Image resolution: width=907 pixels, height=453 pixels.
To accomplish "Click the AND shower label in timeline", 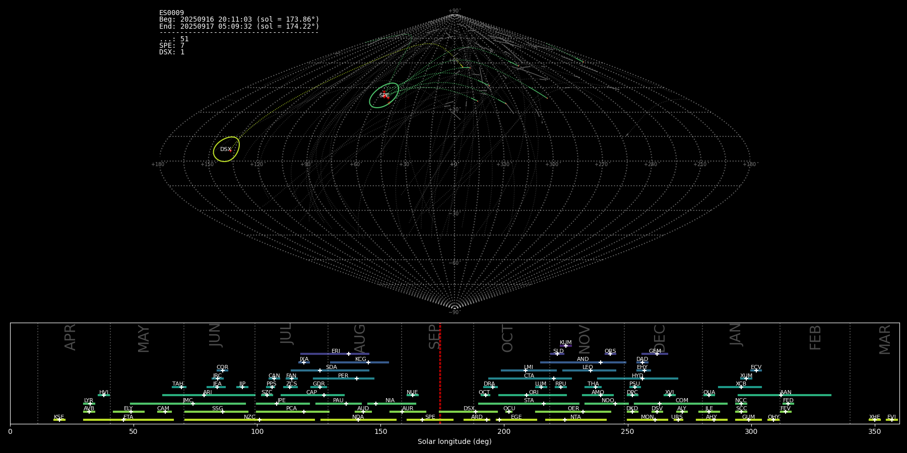I will click(582, 359).
